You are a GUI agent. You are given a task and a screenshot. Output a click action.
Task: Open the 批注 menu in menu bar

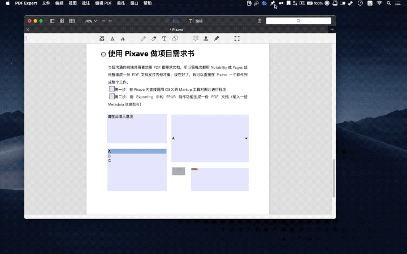[x=86, y=3]
